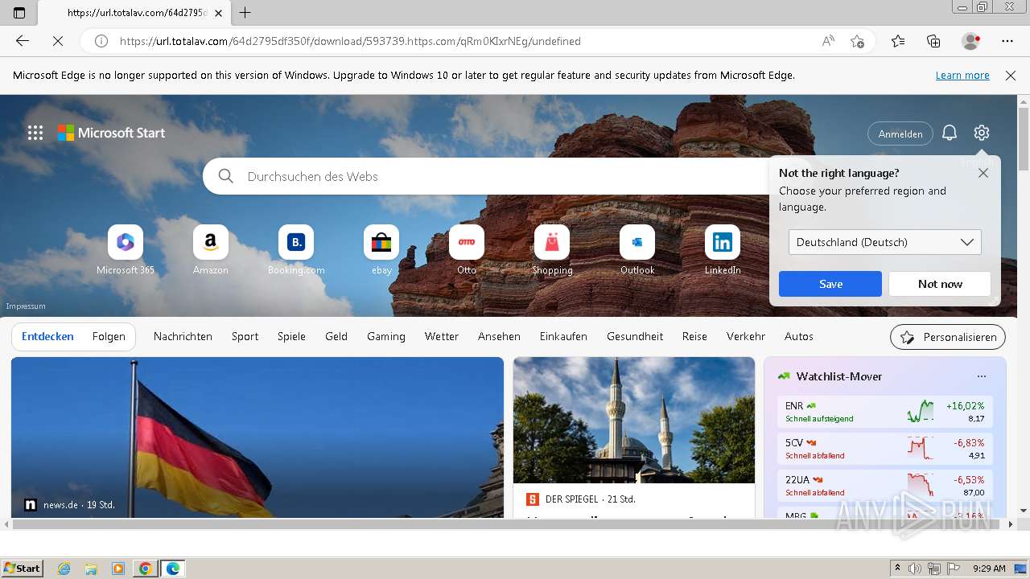Open the Autos category
Viewport: 1030px width, 579px height.
[799, 337]
